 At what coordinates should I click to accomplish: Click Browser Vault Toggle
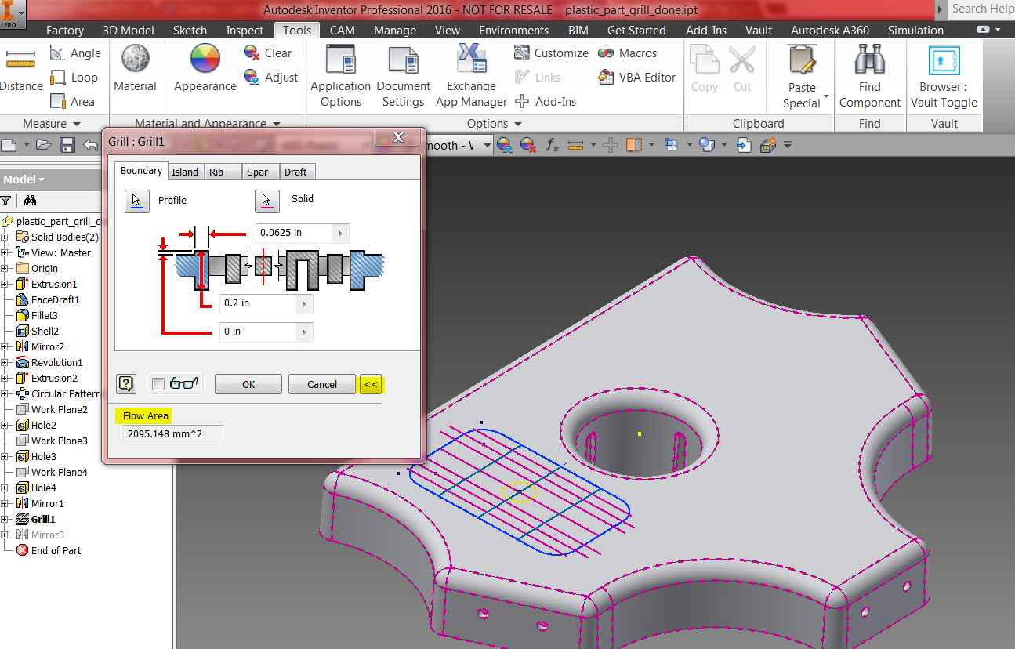944,76
